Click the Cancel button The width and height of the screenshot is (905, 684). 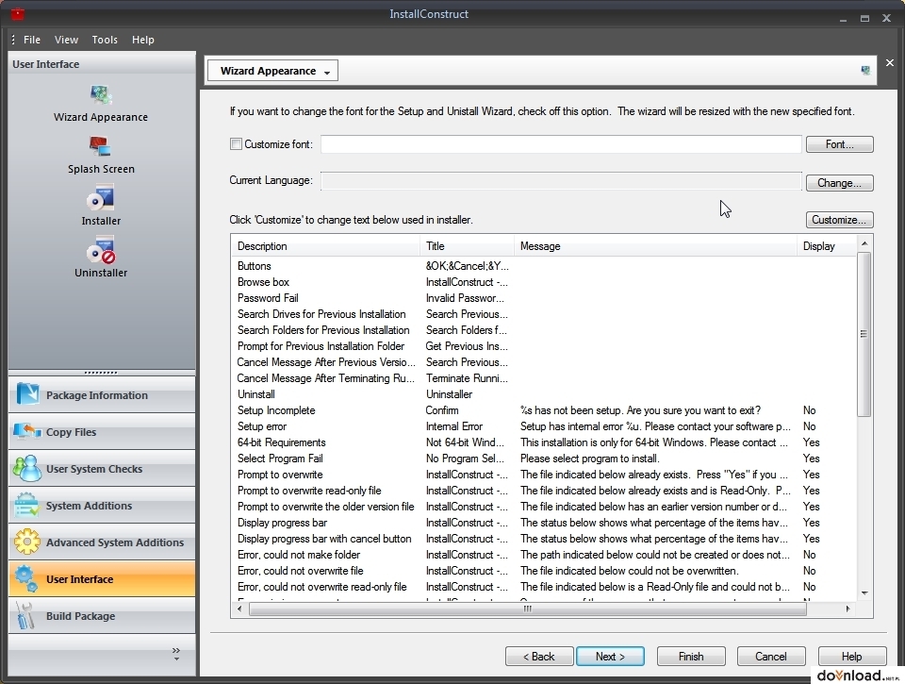pos(770,657)
